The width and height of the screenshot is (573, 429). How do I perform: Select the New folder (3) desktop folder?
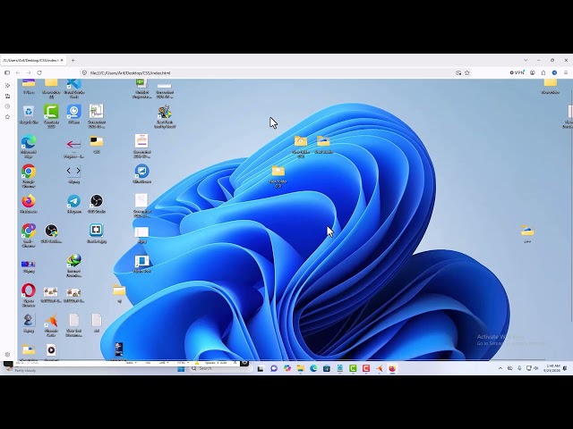tap(278, 177)
